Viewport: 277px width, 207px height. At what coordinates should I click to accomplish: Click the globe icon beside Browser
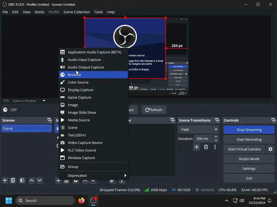tap(62, 75)
